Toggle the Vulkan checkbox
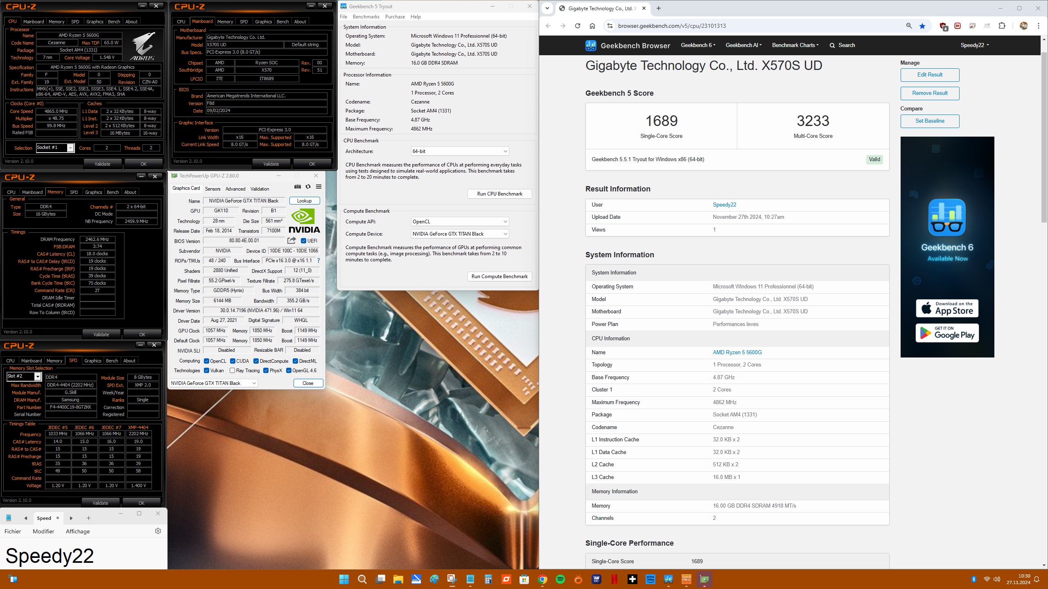The height and width of the screenshot is (589, 1048). pyautogui.click(x=206, y=371)
